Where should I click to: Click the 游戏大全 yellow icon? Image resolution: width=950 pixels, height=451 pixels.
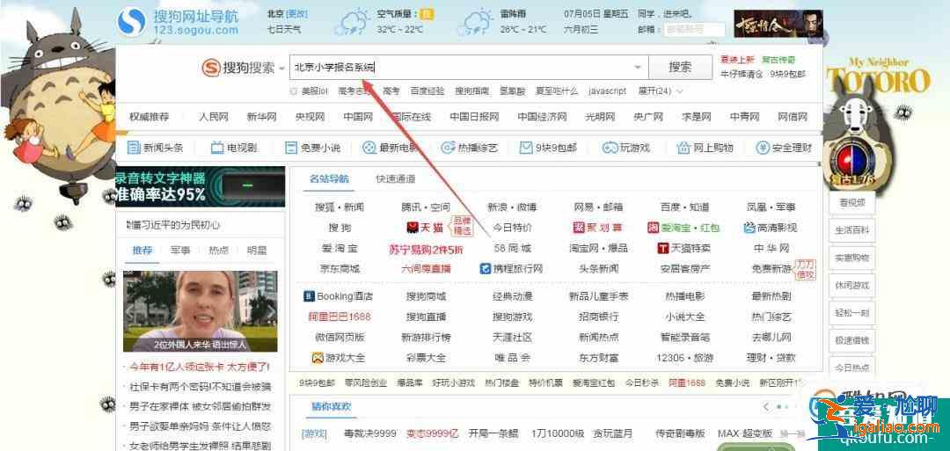pyautogui.click(x=317, y=358)
